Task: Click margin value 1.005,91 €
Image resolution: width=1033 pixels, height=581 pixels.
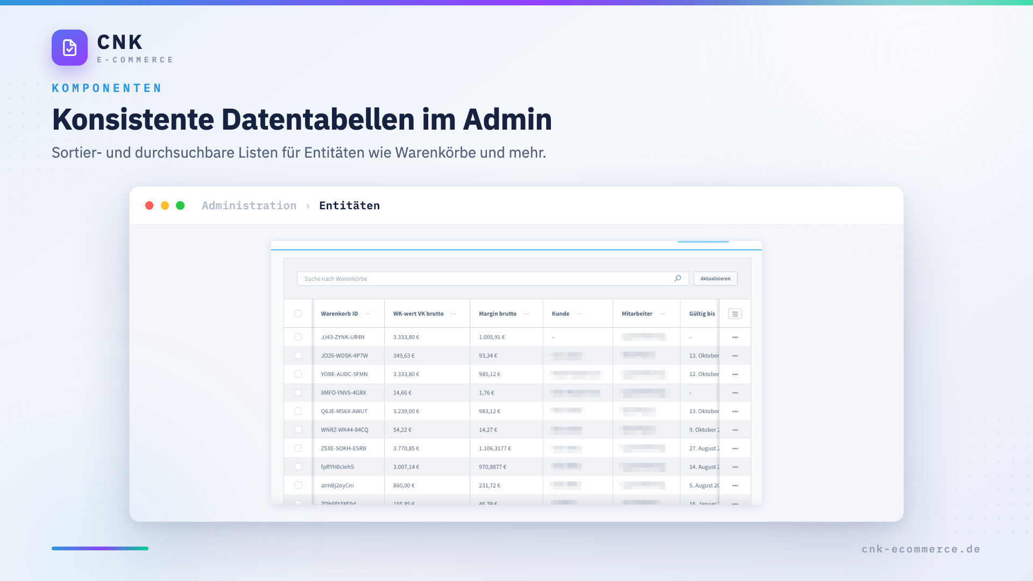Action: (492, 337)
